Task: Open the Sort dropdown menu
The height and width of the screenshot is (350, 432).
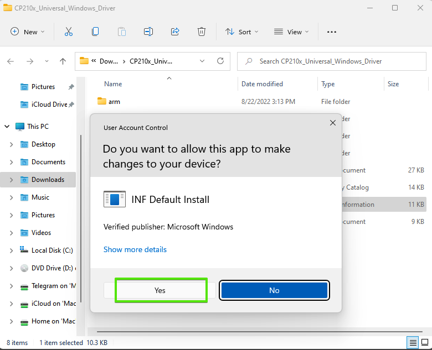Action: pos(242,32)
